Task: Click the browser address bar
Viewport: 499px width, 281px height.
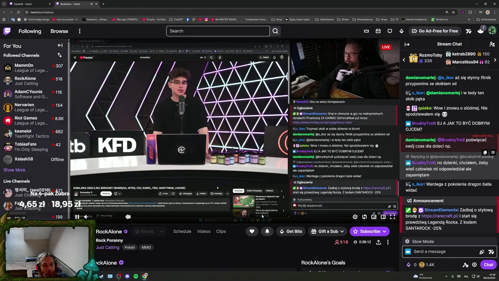Action: click(234, 12)
